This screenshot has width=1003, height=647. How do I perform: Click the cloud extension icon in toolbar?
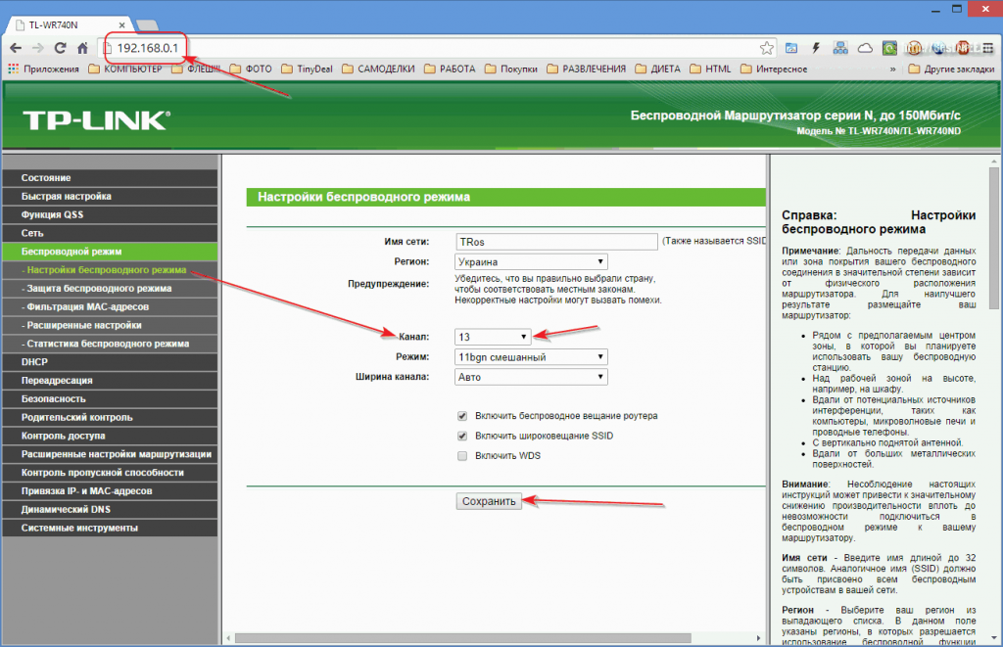pyautogui.click(x=865, y=47)
